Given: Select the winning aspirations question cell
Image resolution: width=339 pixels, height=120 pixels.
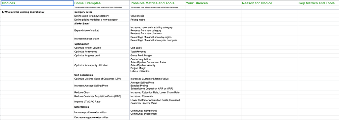Looking at the screenshot, I should pos(37,12).
